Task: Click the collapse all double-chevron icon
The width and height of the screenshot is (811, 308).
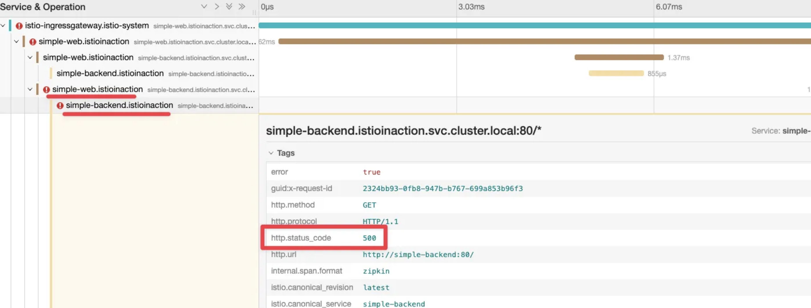Action: point(242,7)
